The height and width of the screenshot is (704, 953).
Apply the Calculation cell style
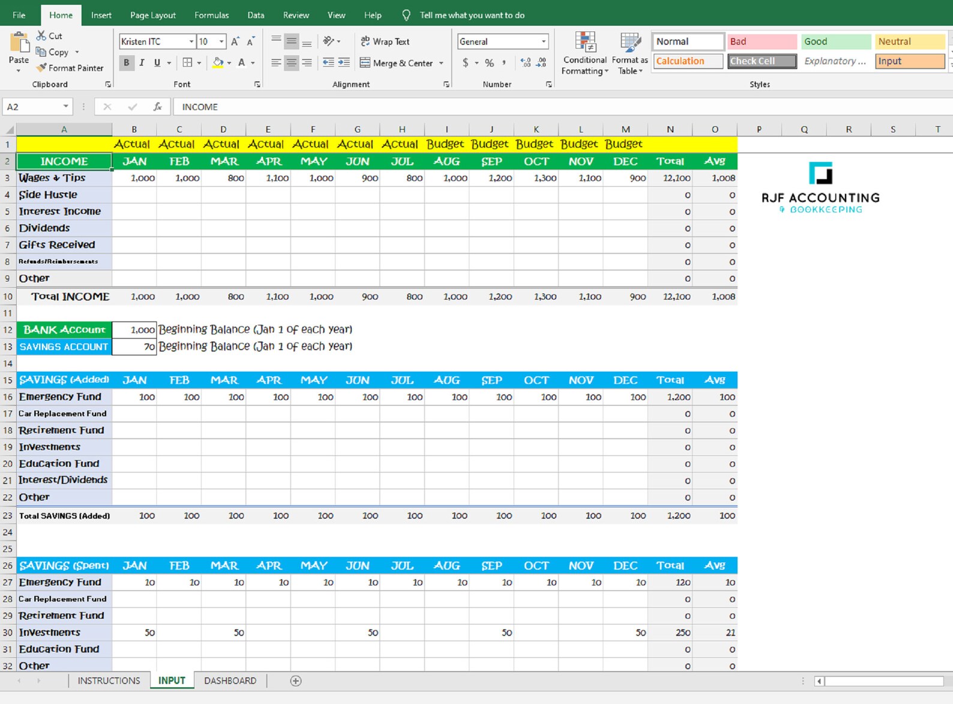[x=688, y=61]
